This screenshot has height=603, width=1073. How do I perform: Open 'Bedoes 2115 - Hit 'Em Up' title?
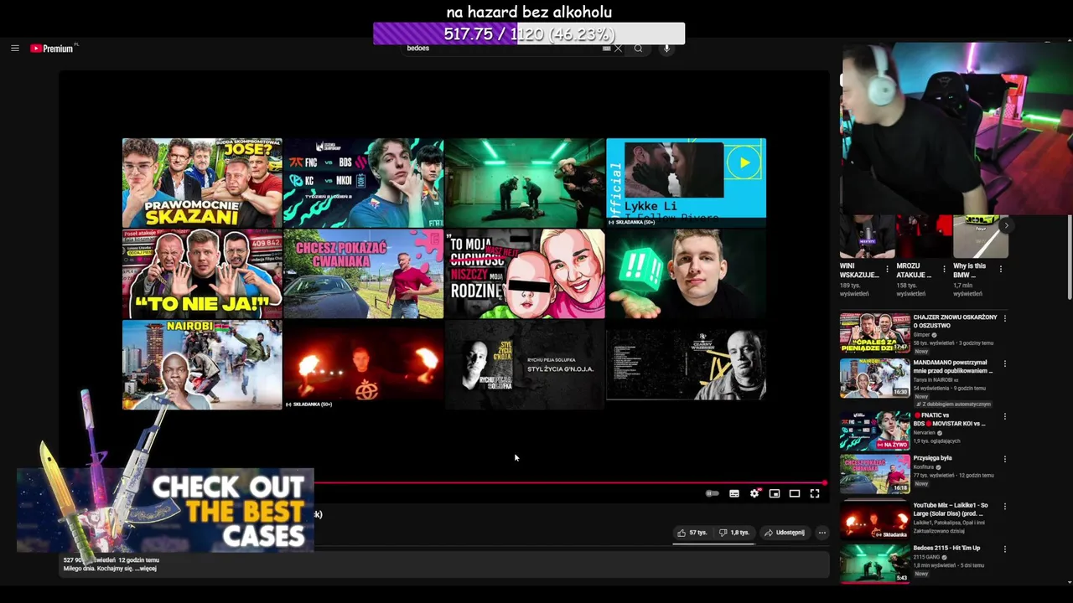coord(946,549)
